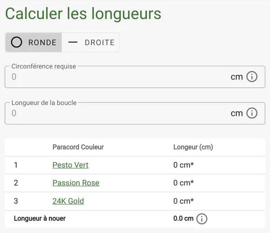The height and width of the screenshot is (233, 270).
Task: Focus the Circonférence requise input field
Action: pyautogui.click(x=117, y=77)
